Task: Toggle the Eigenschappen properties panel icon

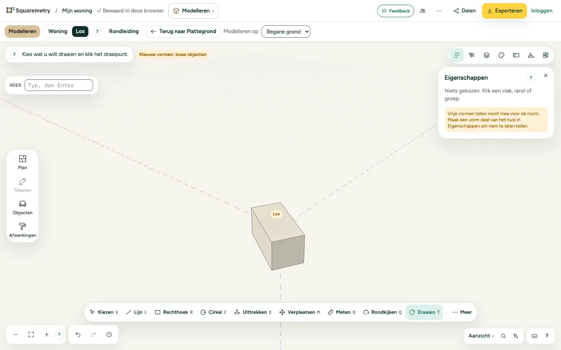Action: 457,55
